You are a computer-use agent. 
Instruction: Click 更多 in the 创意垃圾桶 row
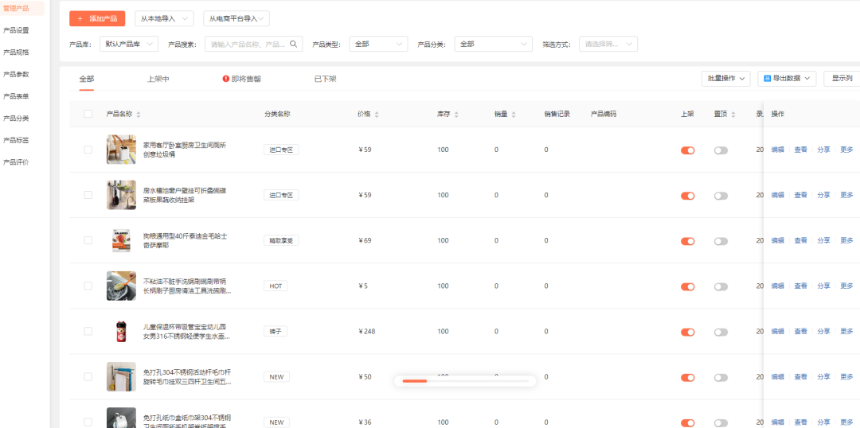846,150
